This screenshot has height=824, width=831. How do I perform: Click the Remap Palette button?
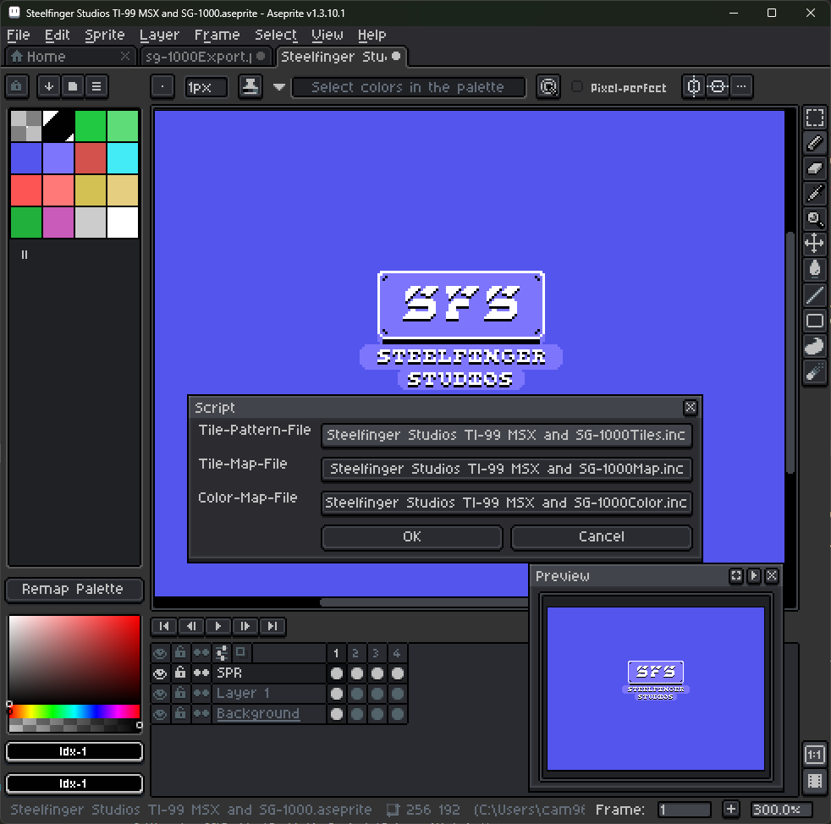pos(74,589)
